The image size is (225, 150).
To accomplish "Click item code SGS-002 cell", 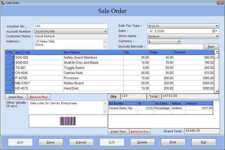I will (x=39, y=58).
